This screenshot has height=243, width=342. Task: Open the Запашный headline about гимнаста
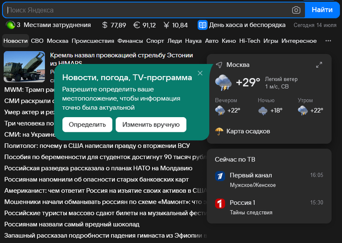point(106,236)
